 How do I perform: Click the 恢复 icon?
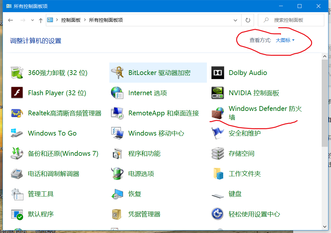click(x=117, y=194)
